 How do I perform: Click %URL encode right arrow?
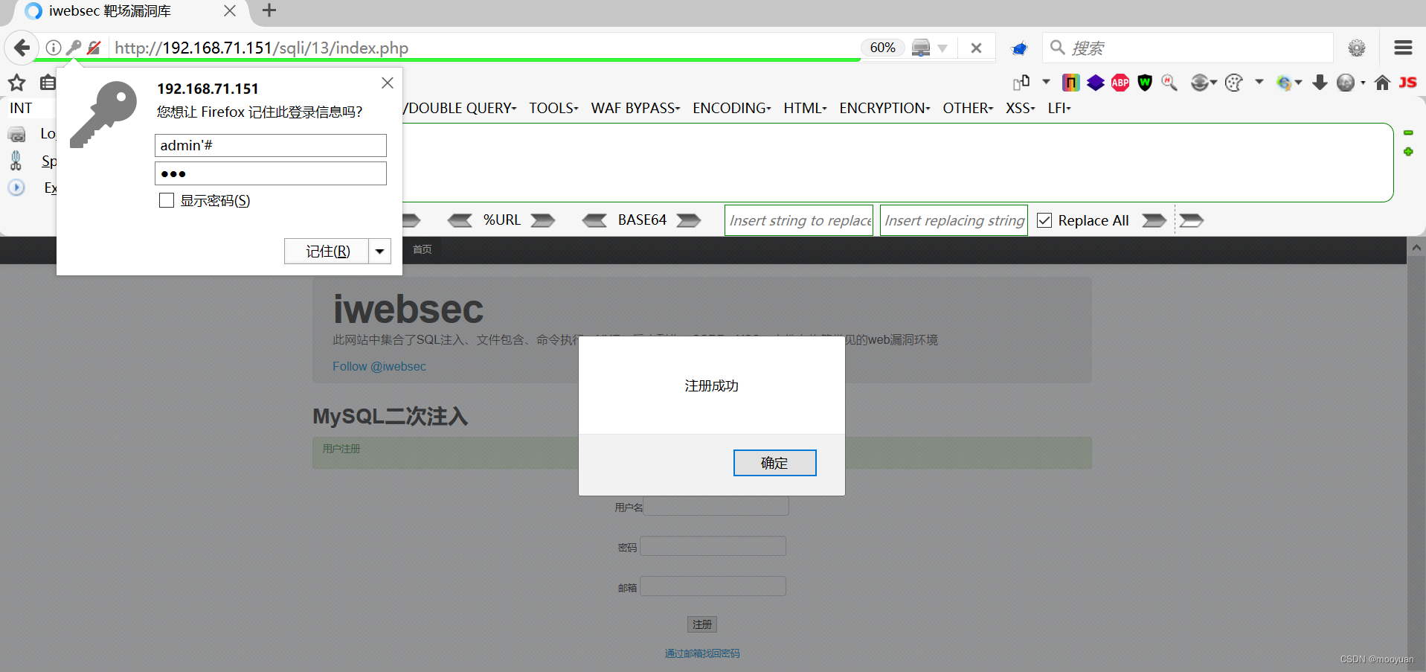pyautogui.click(x=542, y=220)
